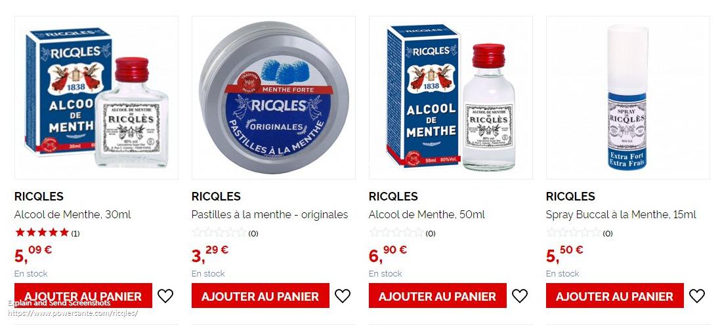
Task: Open 'Pastilles à la menthe - originales' link
Action: coord(270,214)
